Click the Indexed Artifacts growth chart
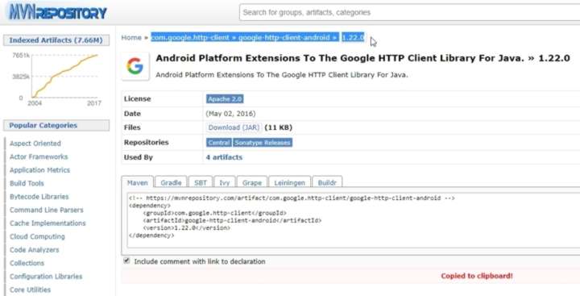The width and height of the screenshot is (580, 296). click(x=56, y=78)
